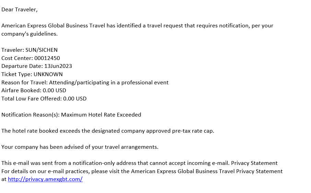Click 'Your company has been advised' sentence

tap(80, 147)
